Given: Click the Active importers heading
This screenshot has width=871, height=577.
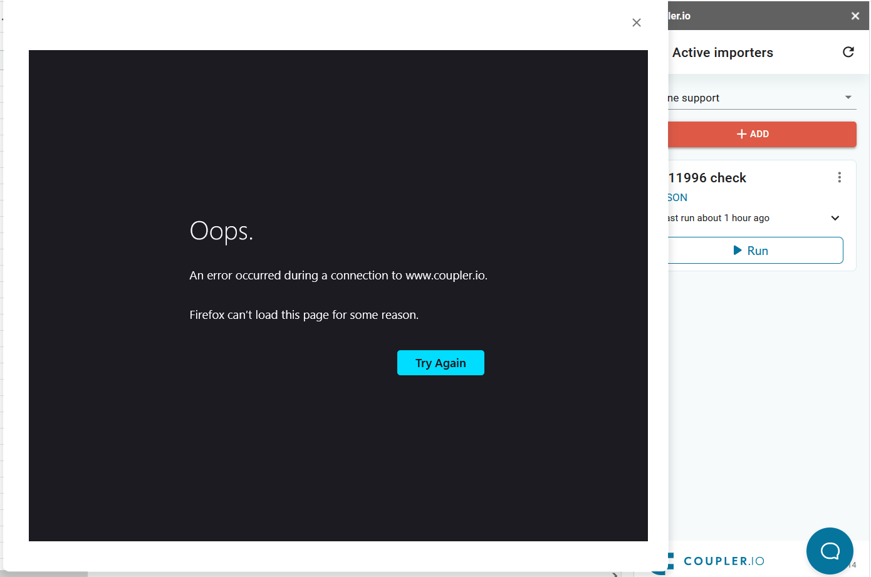Looking at the screenshot, I should click(x=722, y=53).
